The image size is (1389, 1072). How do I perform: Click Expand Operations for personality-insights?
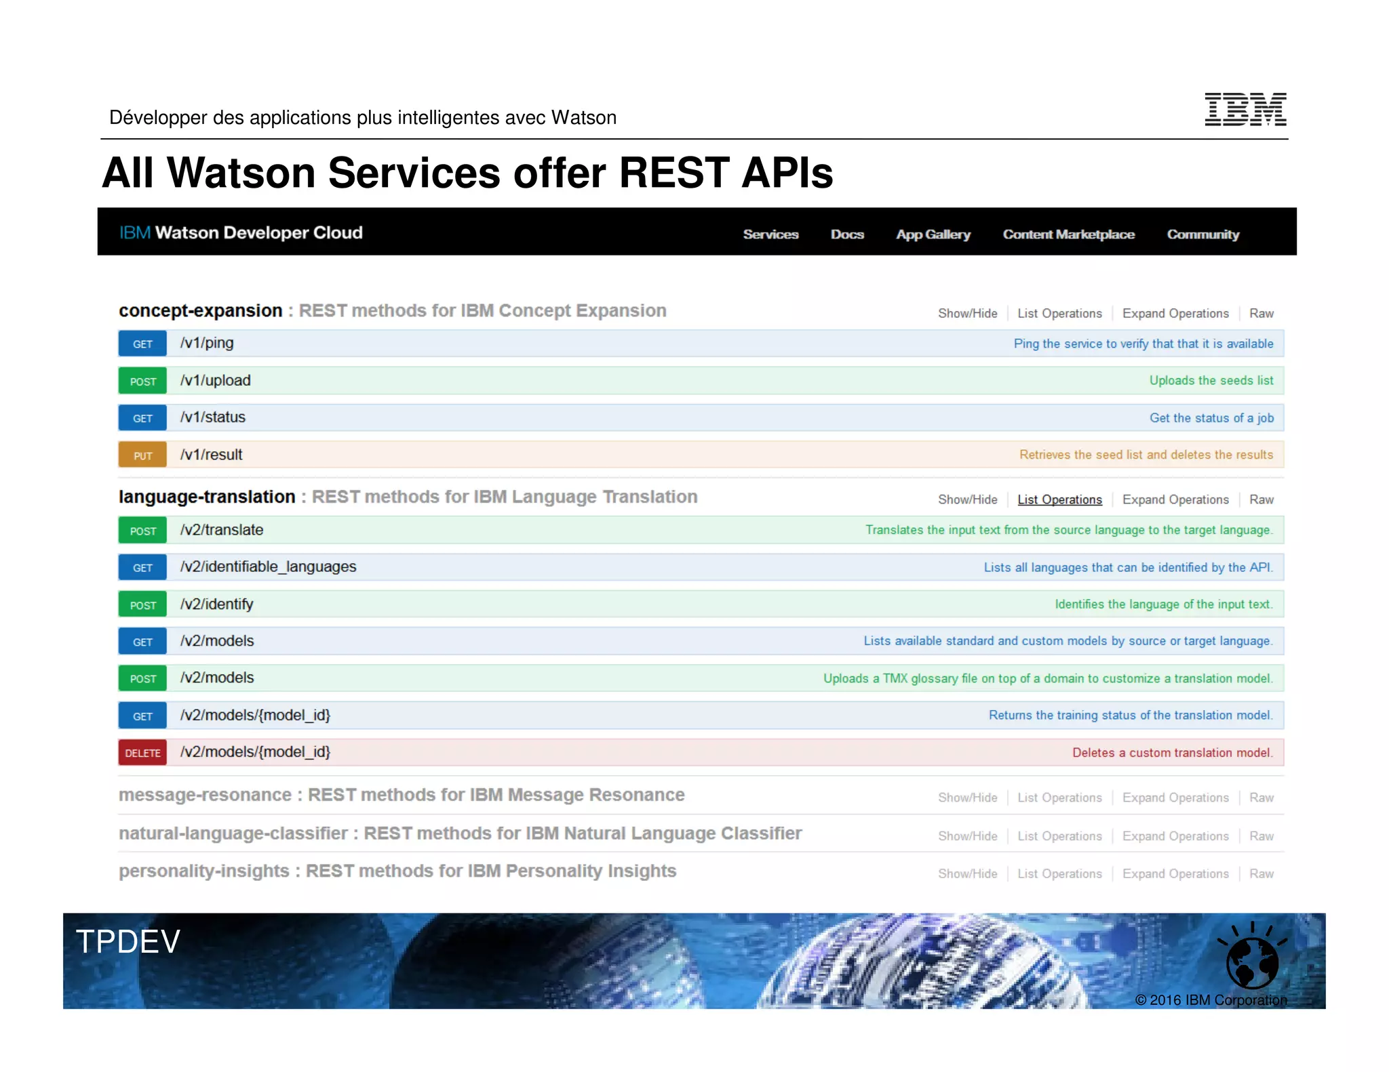tap(1175, 873)
